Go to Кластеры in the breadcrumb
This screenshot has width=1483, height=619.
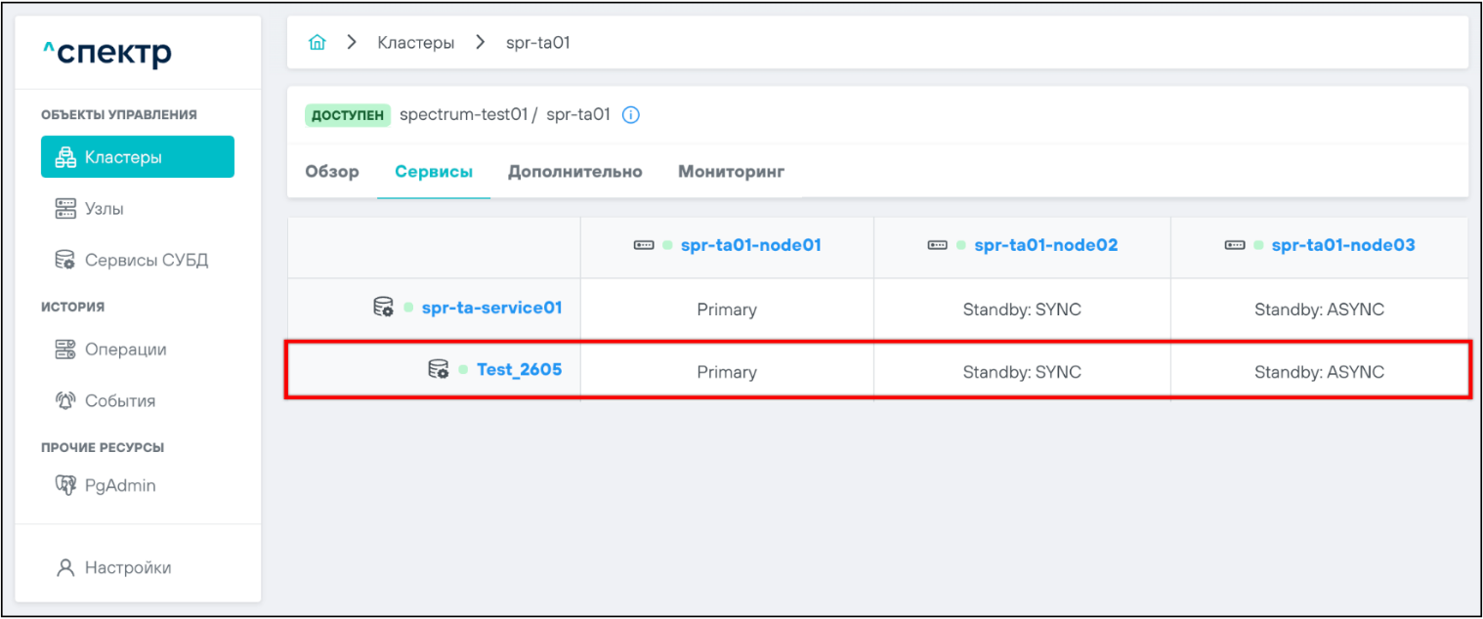pyautogui.click(x=415, y=43)
